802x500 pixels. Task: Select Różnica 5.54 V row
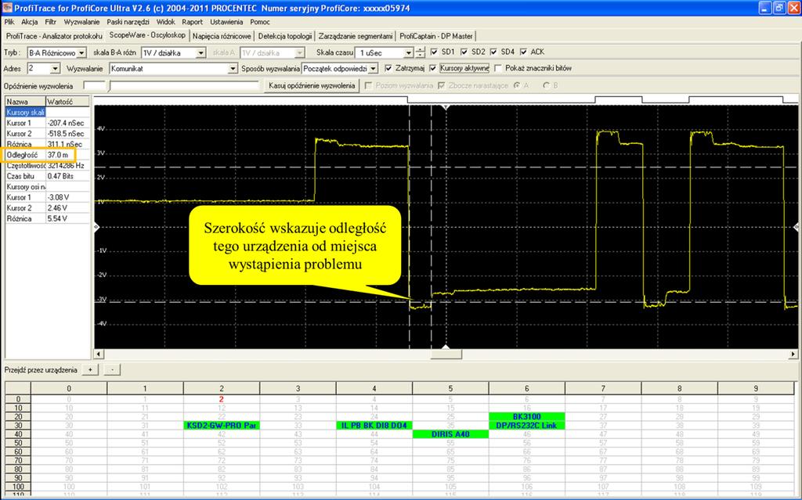click(48, 218)
